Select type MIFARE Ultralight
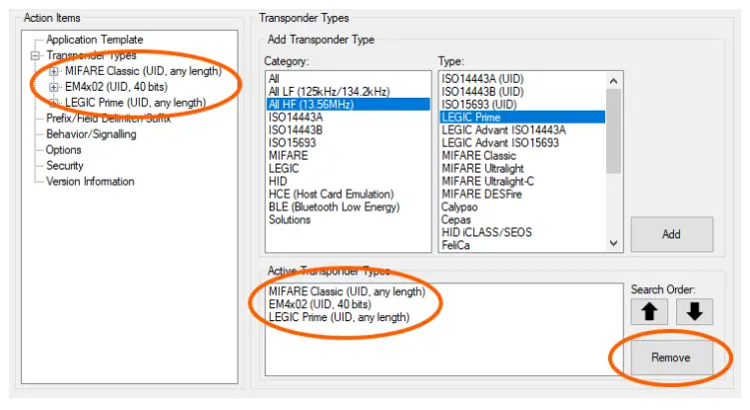Viewport: 750px width, 410px height. (x=522, y=169)
